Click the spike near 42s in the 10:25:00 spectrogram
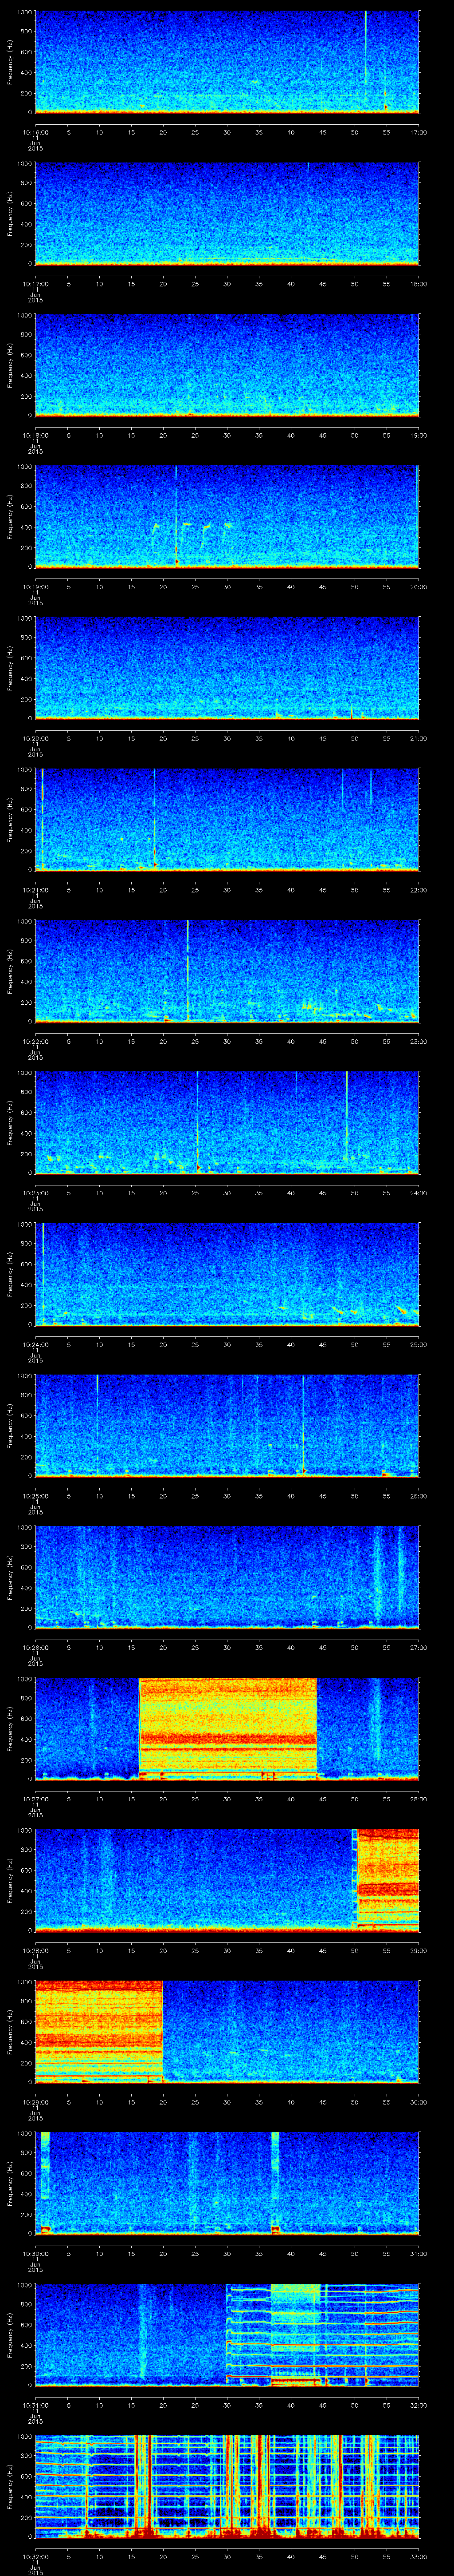 [x=303, y=1425]
